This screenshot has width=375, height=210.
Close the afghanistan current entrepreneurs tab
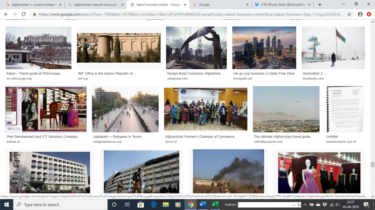coord(60,5)
